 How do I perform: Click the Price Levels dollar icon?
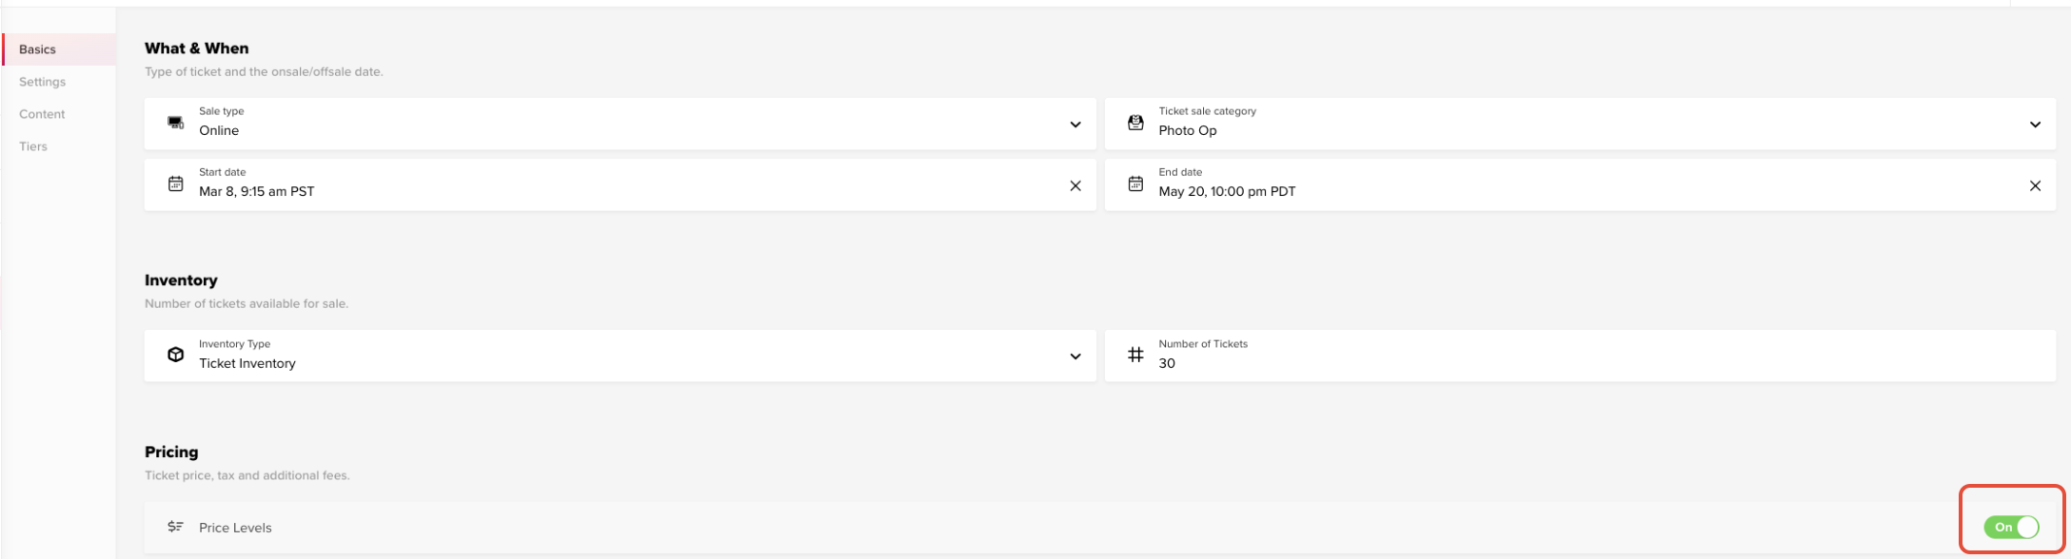(175, 527)
